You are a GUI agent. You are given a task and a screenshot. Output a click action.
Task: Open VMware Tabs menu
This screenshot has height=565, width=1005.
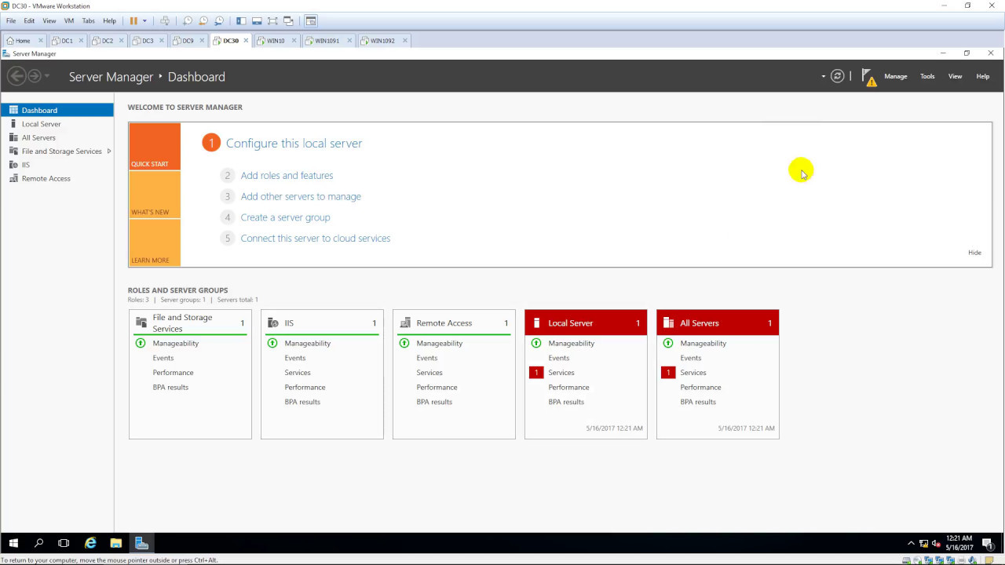pos(89,20)
